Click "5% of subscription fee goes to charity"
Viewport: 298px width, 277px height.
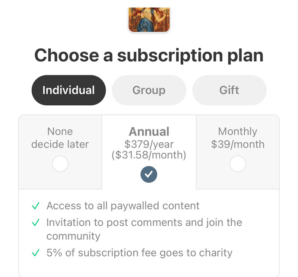pyautogui.click(x=139, y=253)
